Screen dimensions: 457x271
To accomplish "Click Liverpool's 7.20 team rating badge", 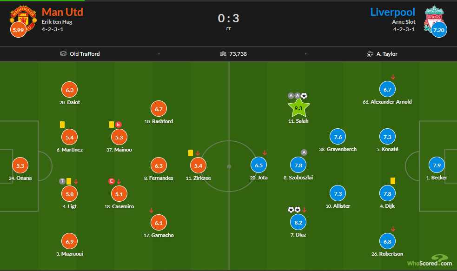I will pos(439,30).
